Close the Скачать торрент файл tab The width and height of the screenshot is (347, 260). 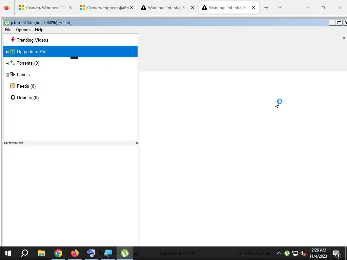tap(131, 7)
